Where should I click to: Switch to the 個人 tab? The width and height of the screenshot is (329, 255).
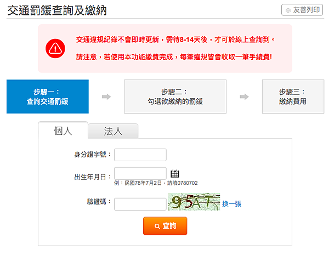(x=63, y=131)
